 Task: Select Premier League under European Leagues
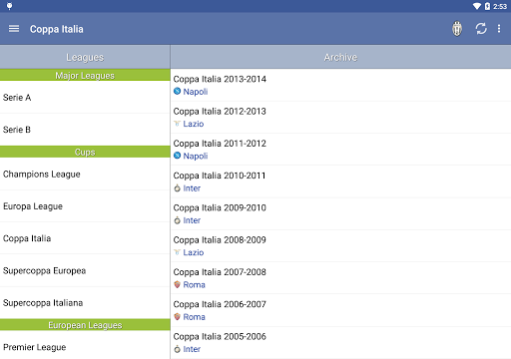click(85, 347)
